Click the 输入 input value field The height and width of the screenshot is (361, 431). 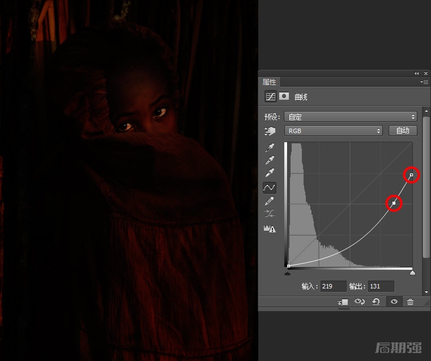pyautogui.click(x=333, y=286)
